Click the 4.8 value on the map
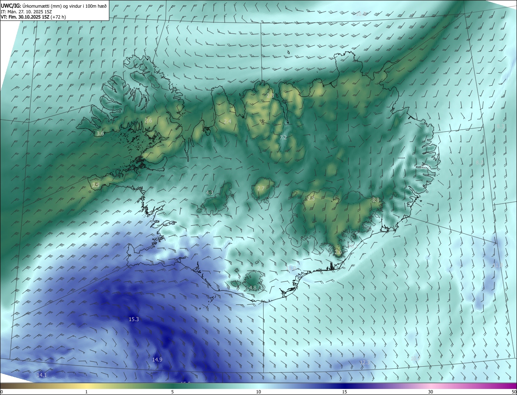Screen dimensions: 517x395 pos(253,288)
